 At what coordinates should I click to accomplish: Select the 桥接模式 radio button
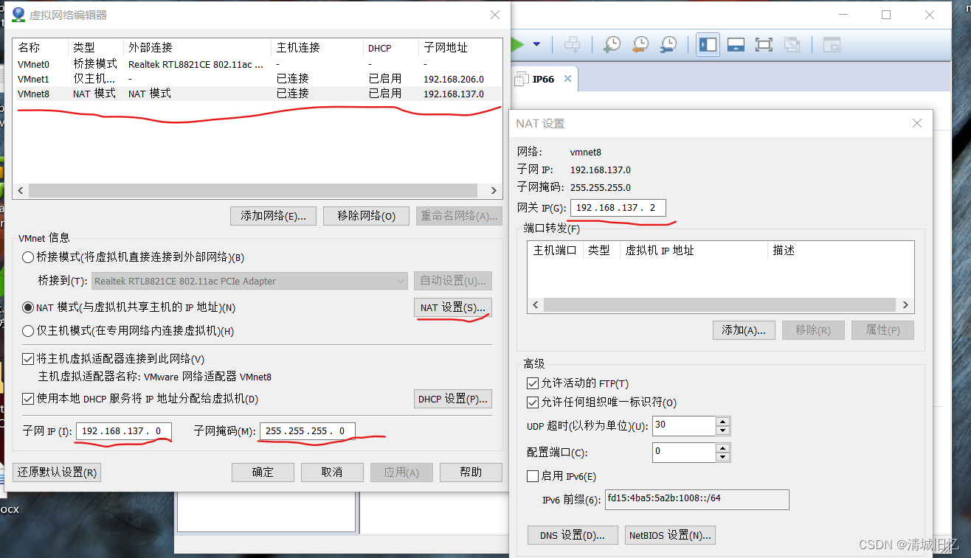coord(27,257)
